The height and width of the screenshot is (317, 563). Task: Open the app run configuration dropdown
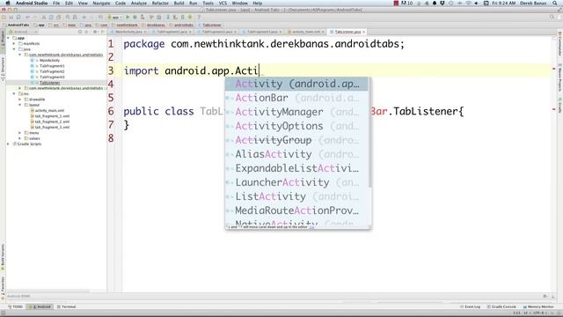pyautogui.click(x=115, y=17)
